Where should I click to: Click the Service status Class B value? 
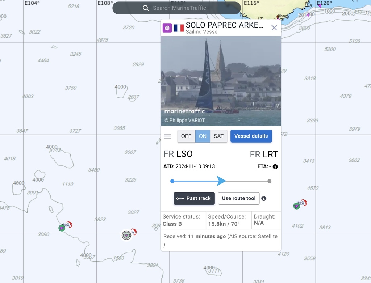(172, 224)
